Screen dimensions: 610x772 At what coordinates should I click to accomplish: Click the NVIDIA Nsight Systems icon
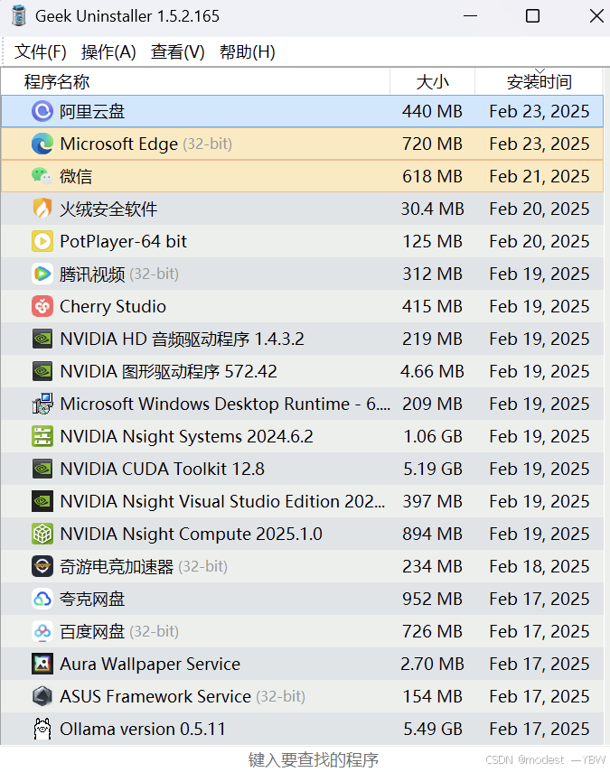point(42,436)
